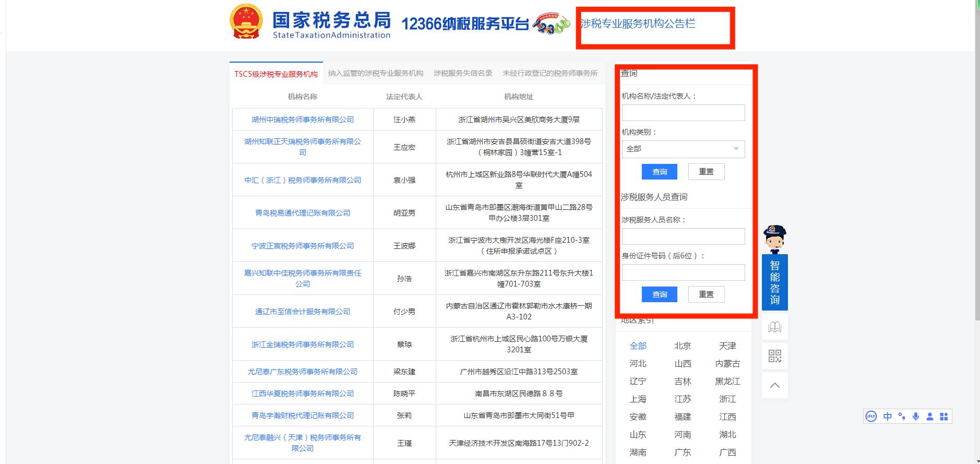Filter by region 内蒙古
The height and width of the screenshot is (464, 980).
(x=727, y=364)
